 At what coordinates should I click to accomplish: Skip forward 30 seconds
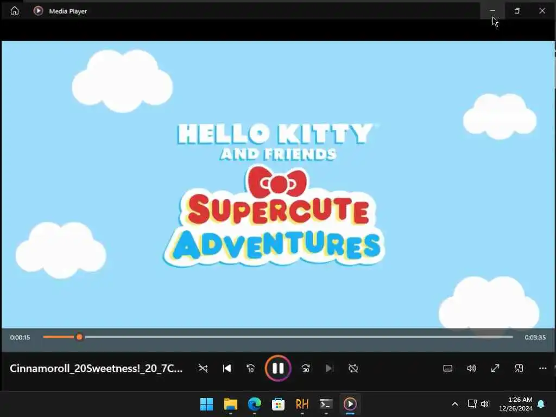point(306,369)
